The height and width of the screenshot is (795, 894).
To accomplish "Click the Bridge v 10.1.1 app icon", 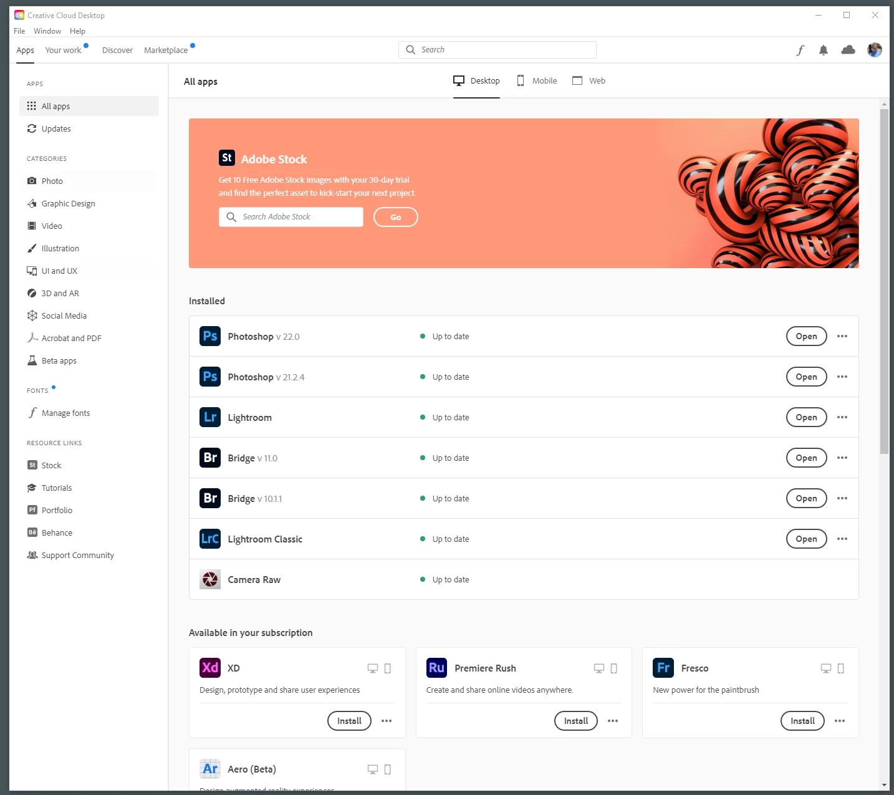I will [210, 498].
